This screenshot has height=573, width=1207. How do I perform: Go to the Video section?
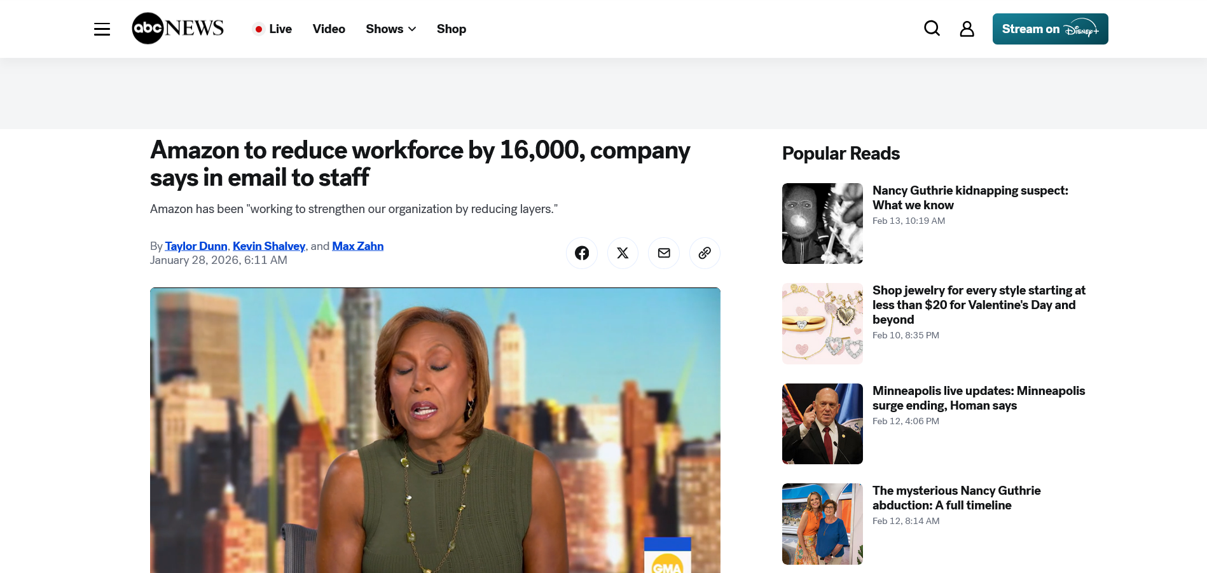329,29
